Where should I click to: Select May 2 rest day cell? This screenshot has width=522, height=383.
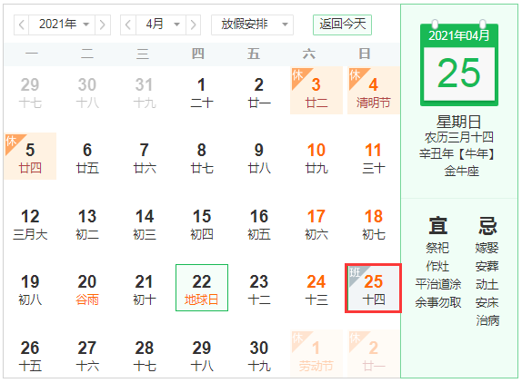[x=373, y=354]
